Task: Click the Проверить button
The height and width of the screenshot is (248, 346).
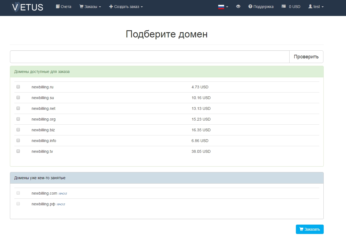Action: pyautogui.click(x=306, y=57)
